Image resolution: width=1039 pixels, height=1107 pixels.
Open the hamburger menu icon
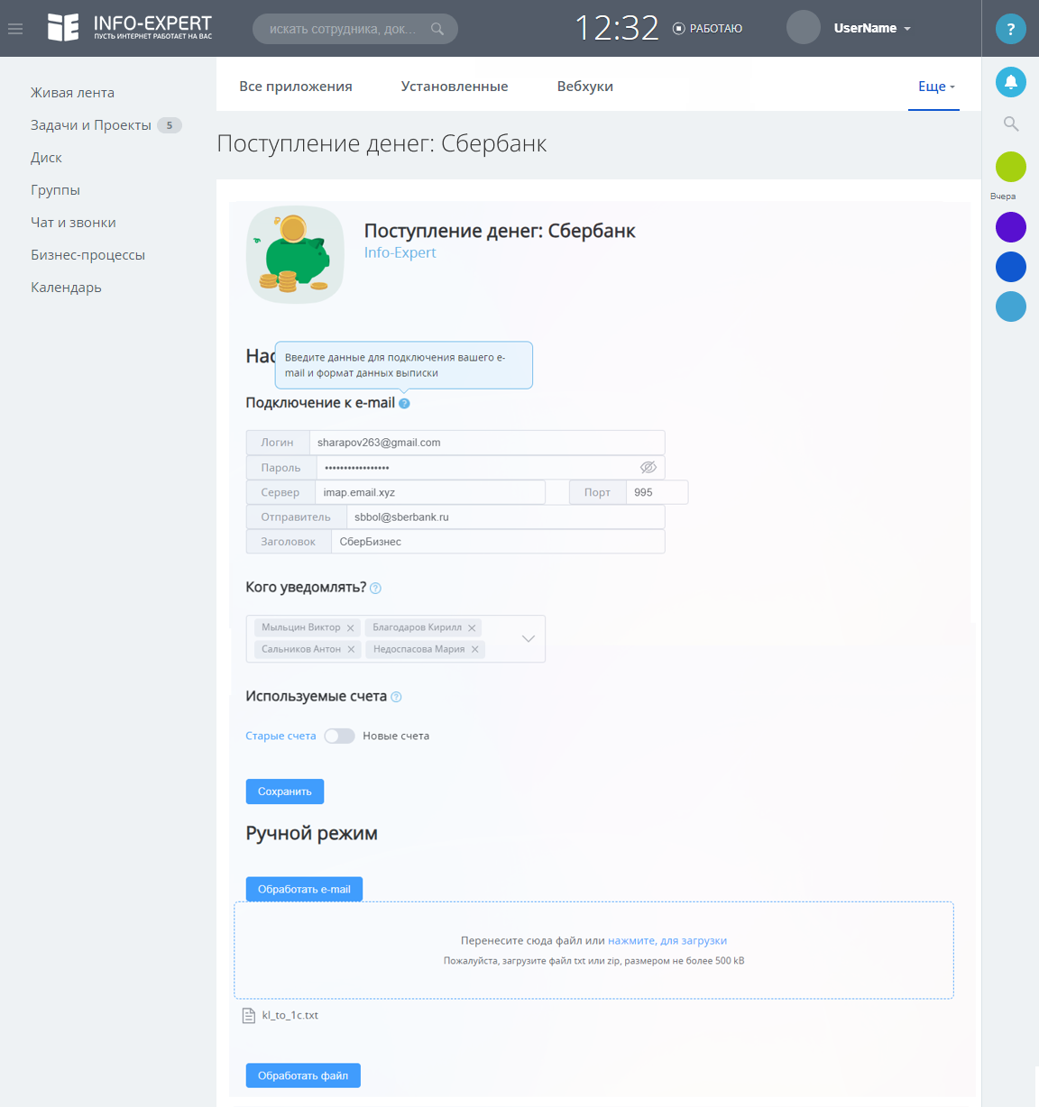15,29
